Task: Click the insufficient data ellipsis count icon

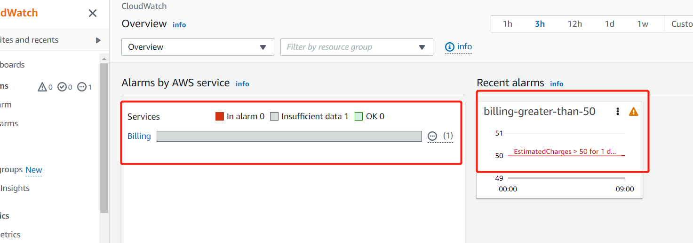Action: [82, 87]
